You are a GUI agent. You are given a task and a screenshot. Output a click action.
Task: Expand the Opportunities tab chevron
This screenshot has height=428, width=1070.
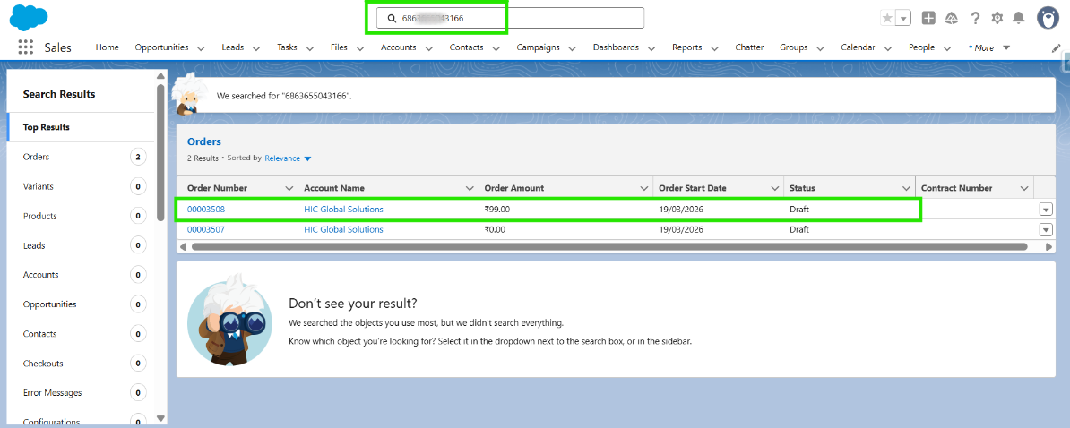click(x=201, y=48)
